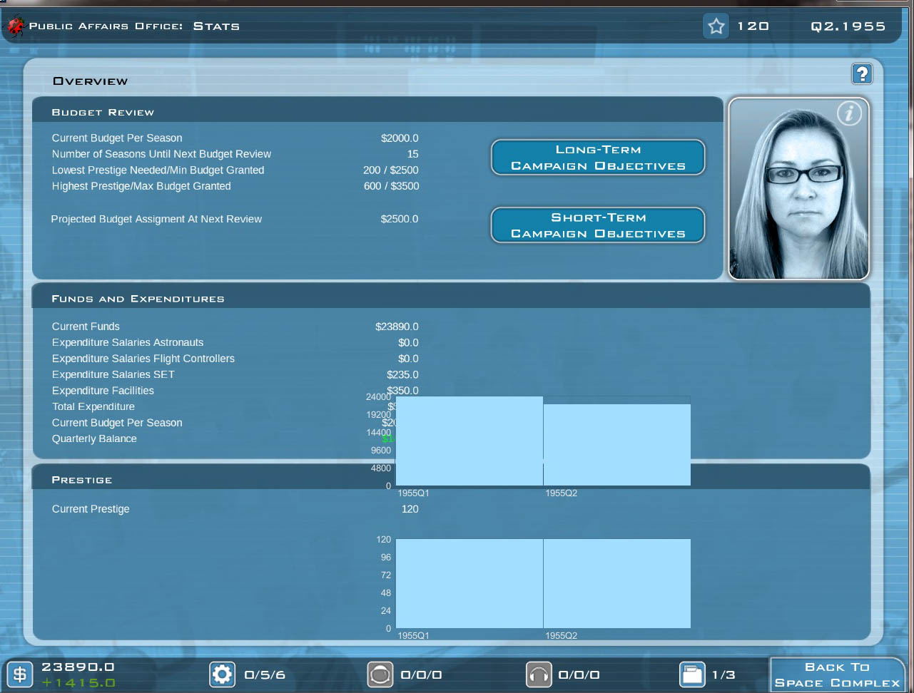Click the 1955Q2 bar in the funds chart
This screenshot has height=693, width=914.
coord(617,445)
